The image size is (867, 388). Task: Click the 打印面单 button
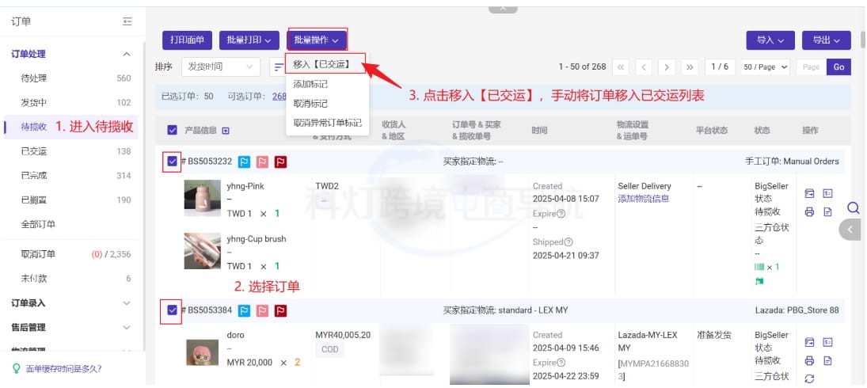187,40
